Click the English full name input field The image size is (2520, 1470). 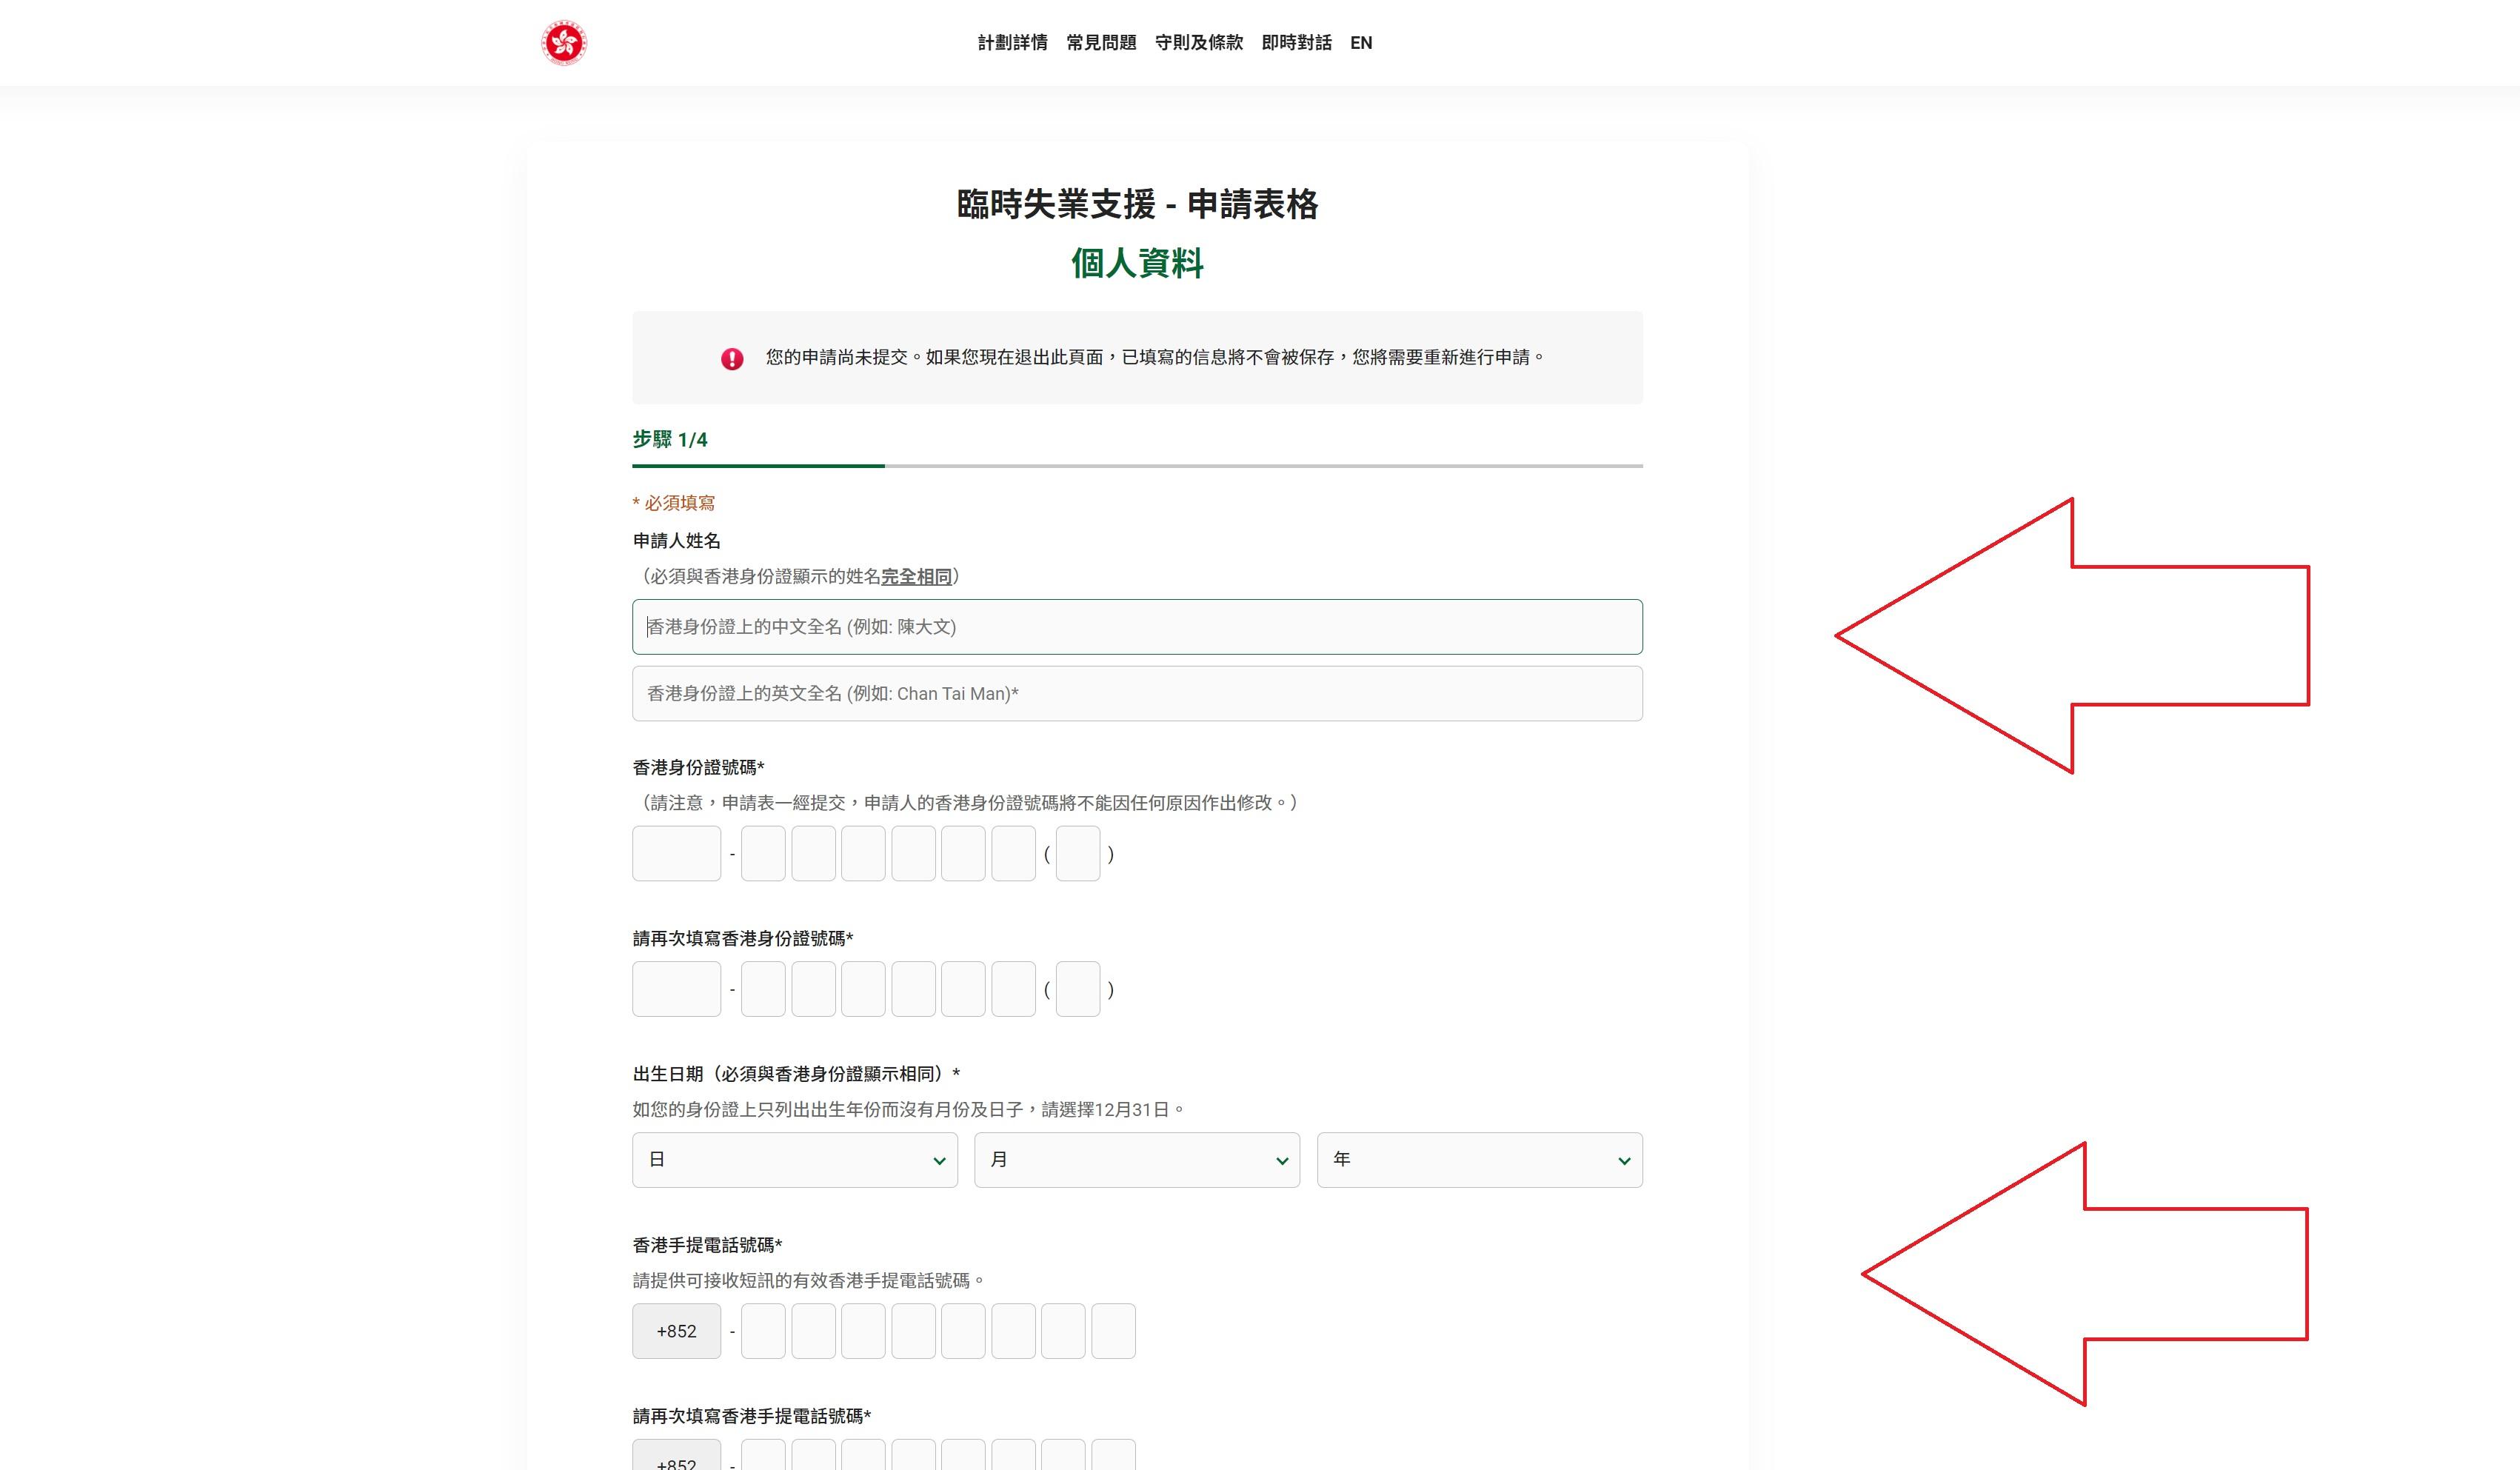tap(1135, 693)
